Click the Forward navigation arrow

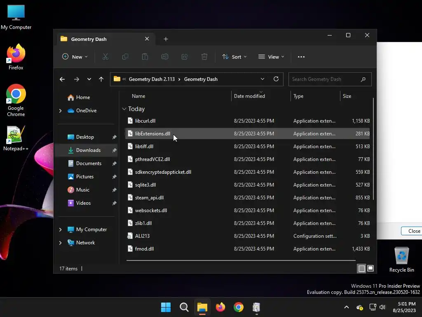click(76, 79)
